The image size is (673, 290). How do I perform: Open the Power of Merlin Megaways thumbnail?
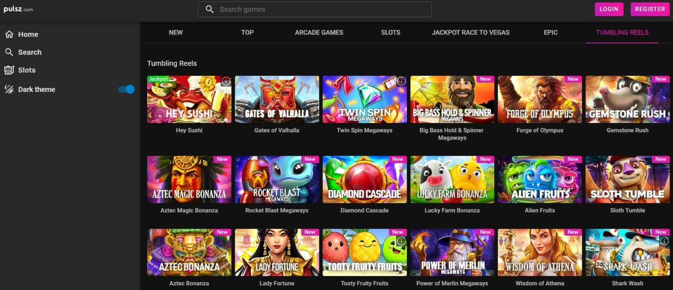452,252
